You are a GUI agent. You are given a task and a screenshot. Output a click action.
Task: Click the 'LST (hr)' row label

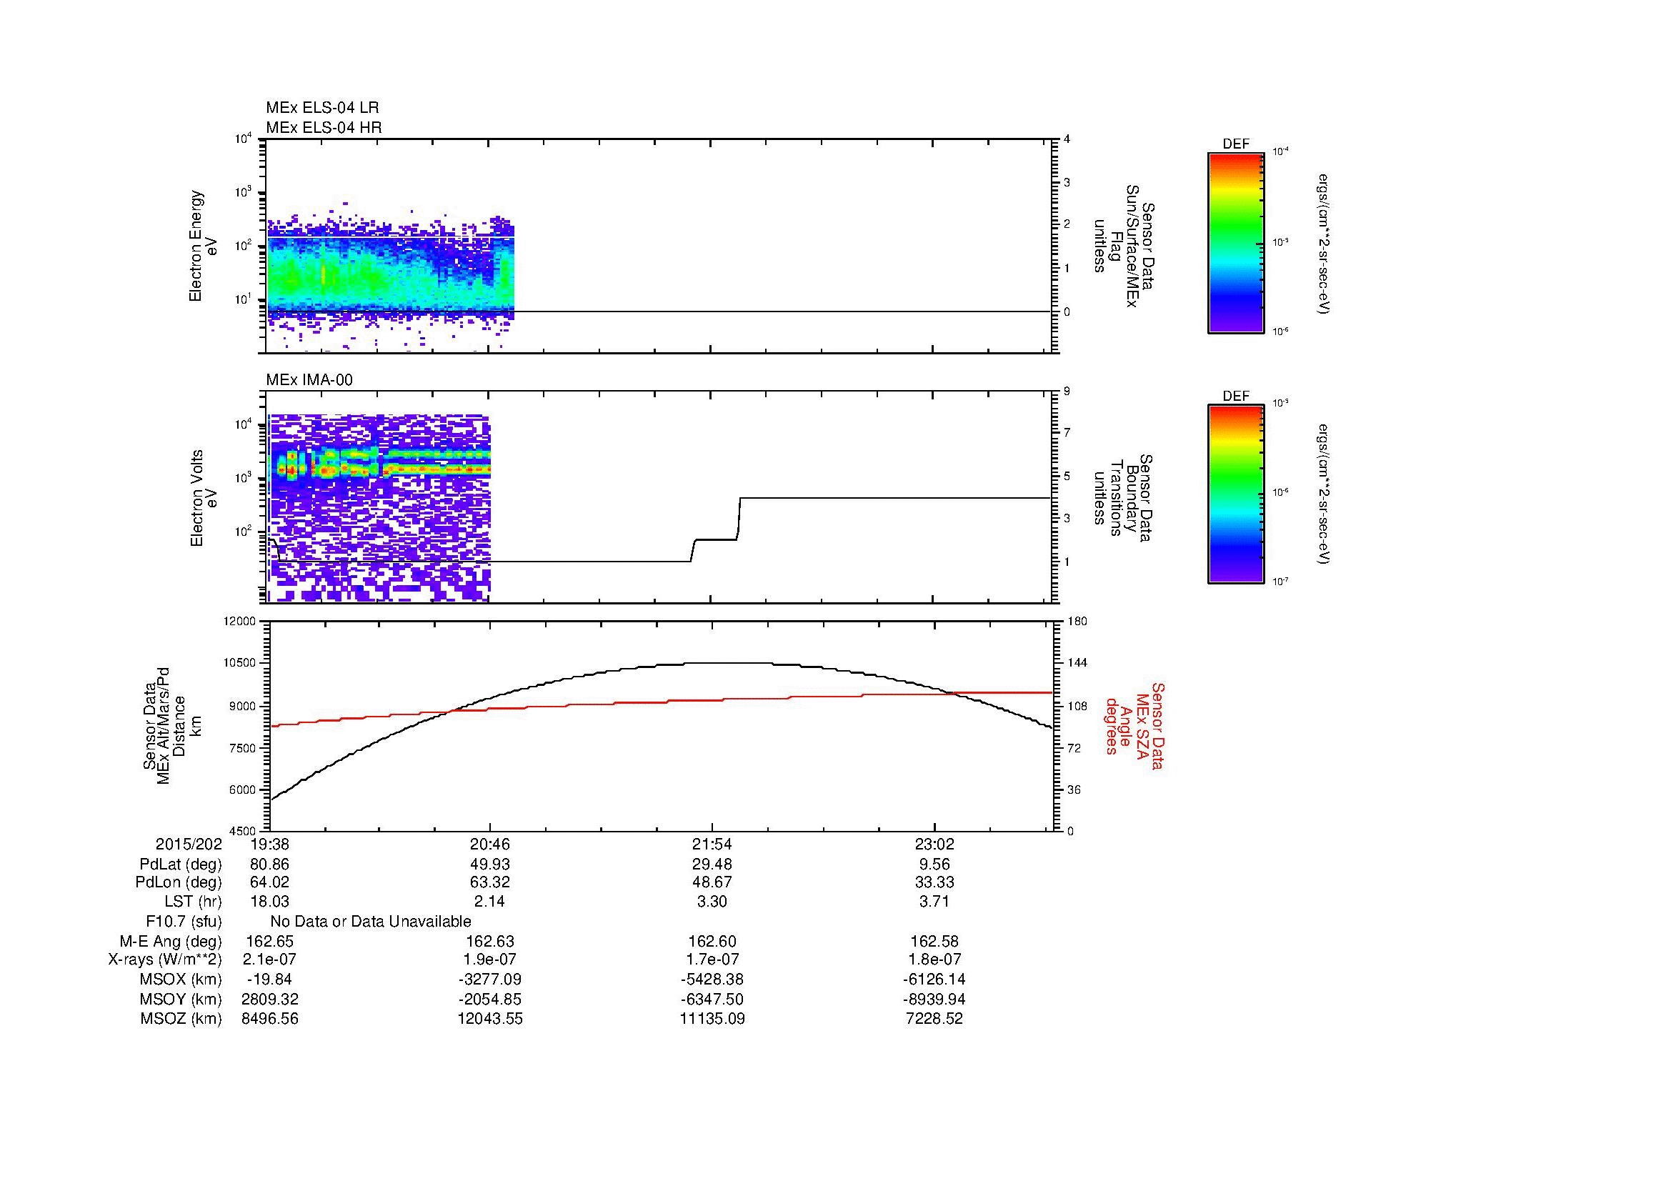[193, 902]
